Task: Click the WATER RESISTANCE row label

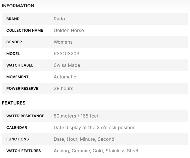Action: [x=25, y=116]
